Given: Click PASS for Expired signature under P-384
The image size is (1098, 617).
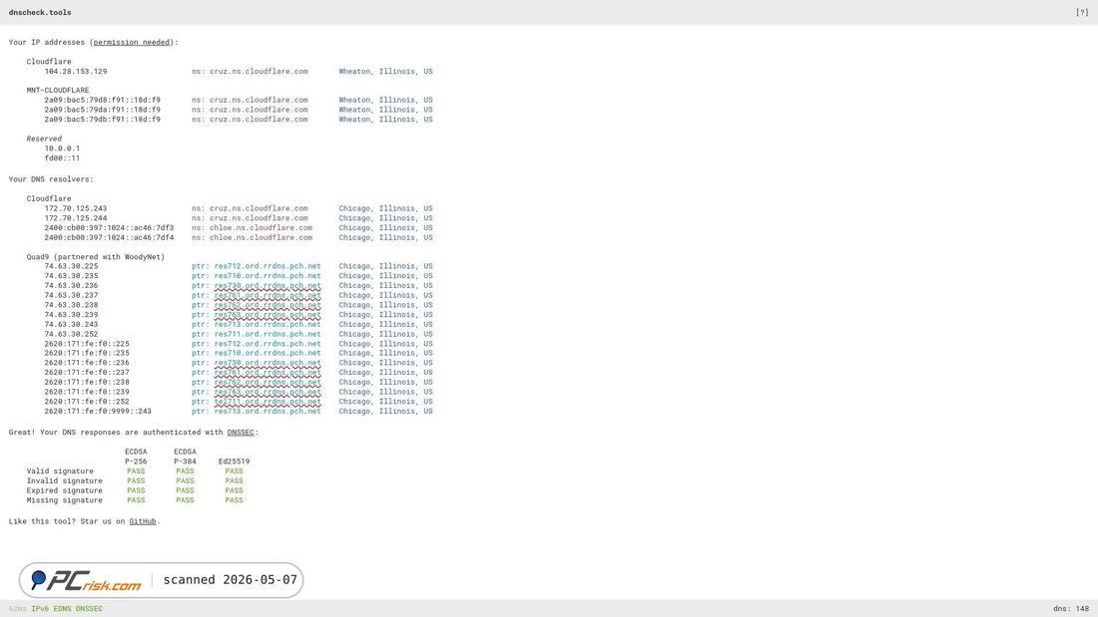Looking at the screenshot, I should pyautogui.click(x=185, y=491).
